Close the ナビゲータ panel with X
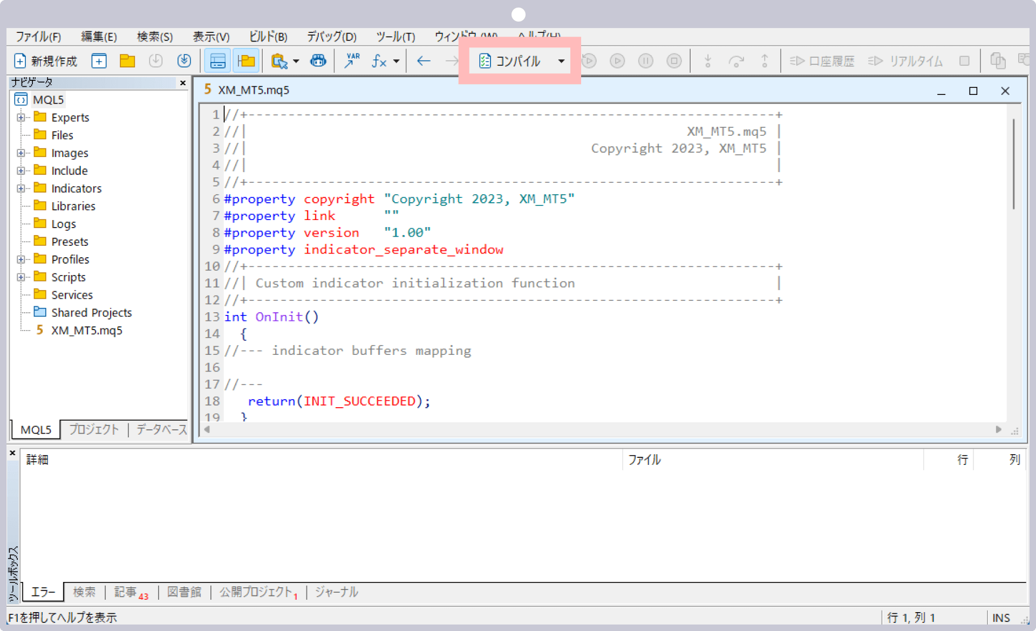Screen dimensions: 1036x631 (182, 83)
